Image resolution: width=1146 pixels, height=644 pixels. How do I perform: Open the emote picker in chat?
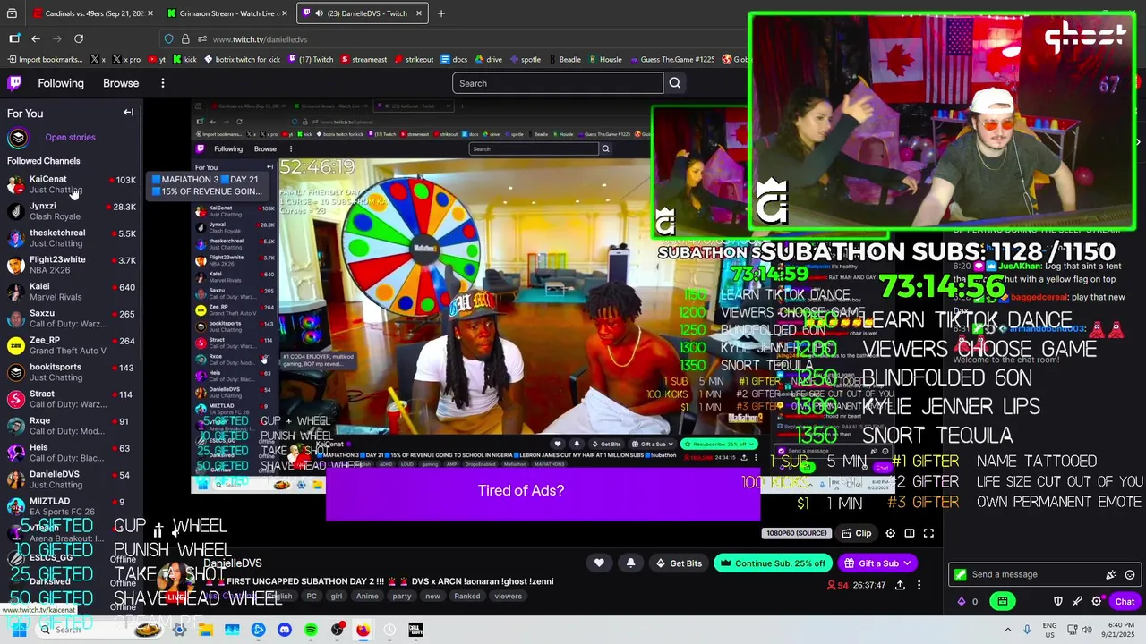click(x=1130, y=574)
